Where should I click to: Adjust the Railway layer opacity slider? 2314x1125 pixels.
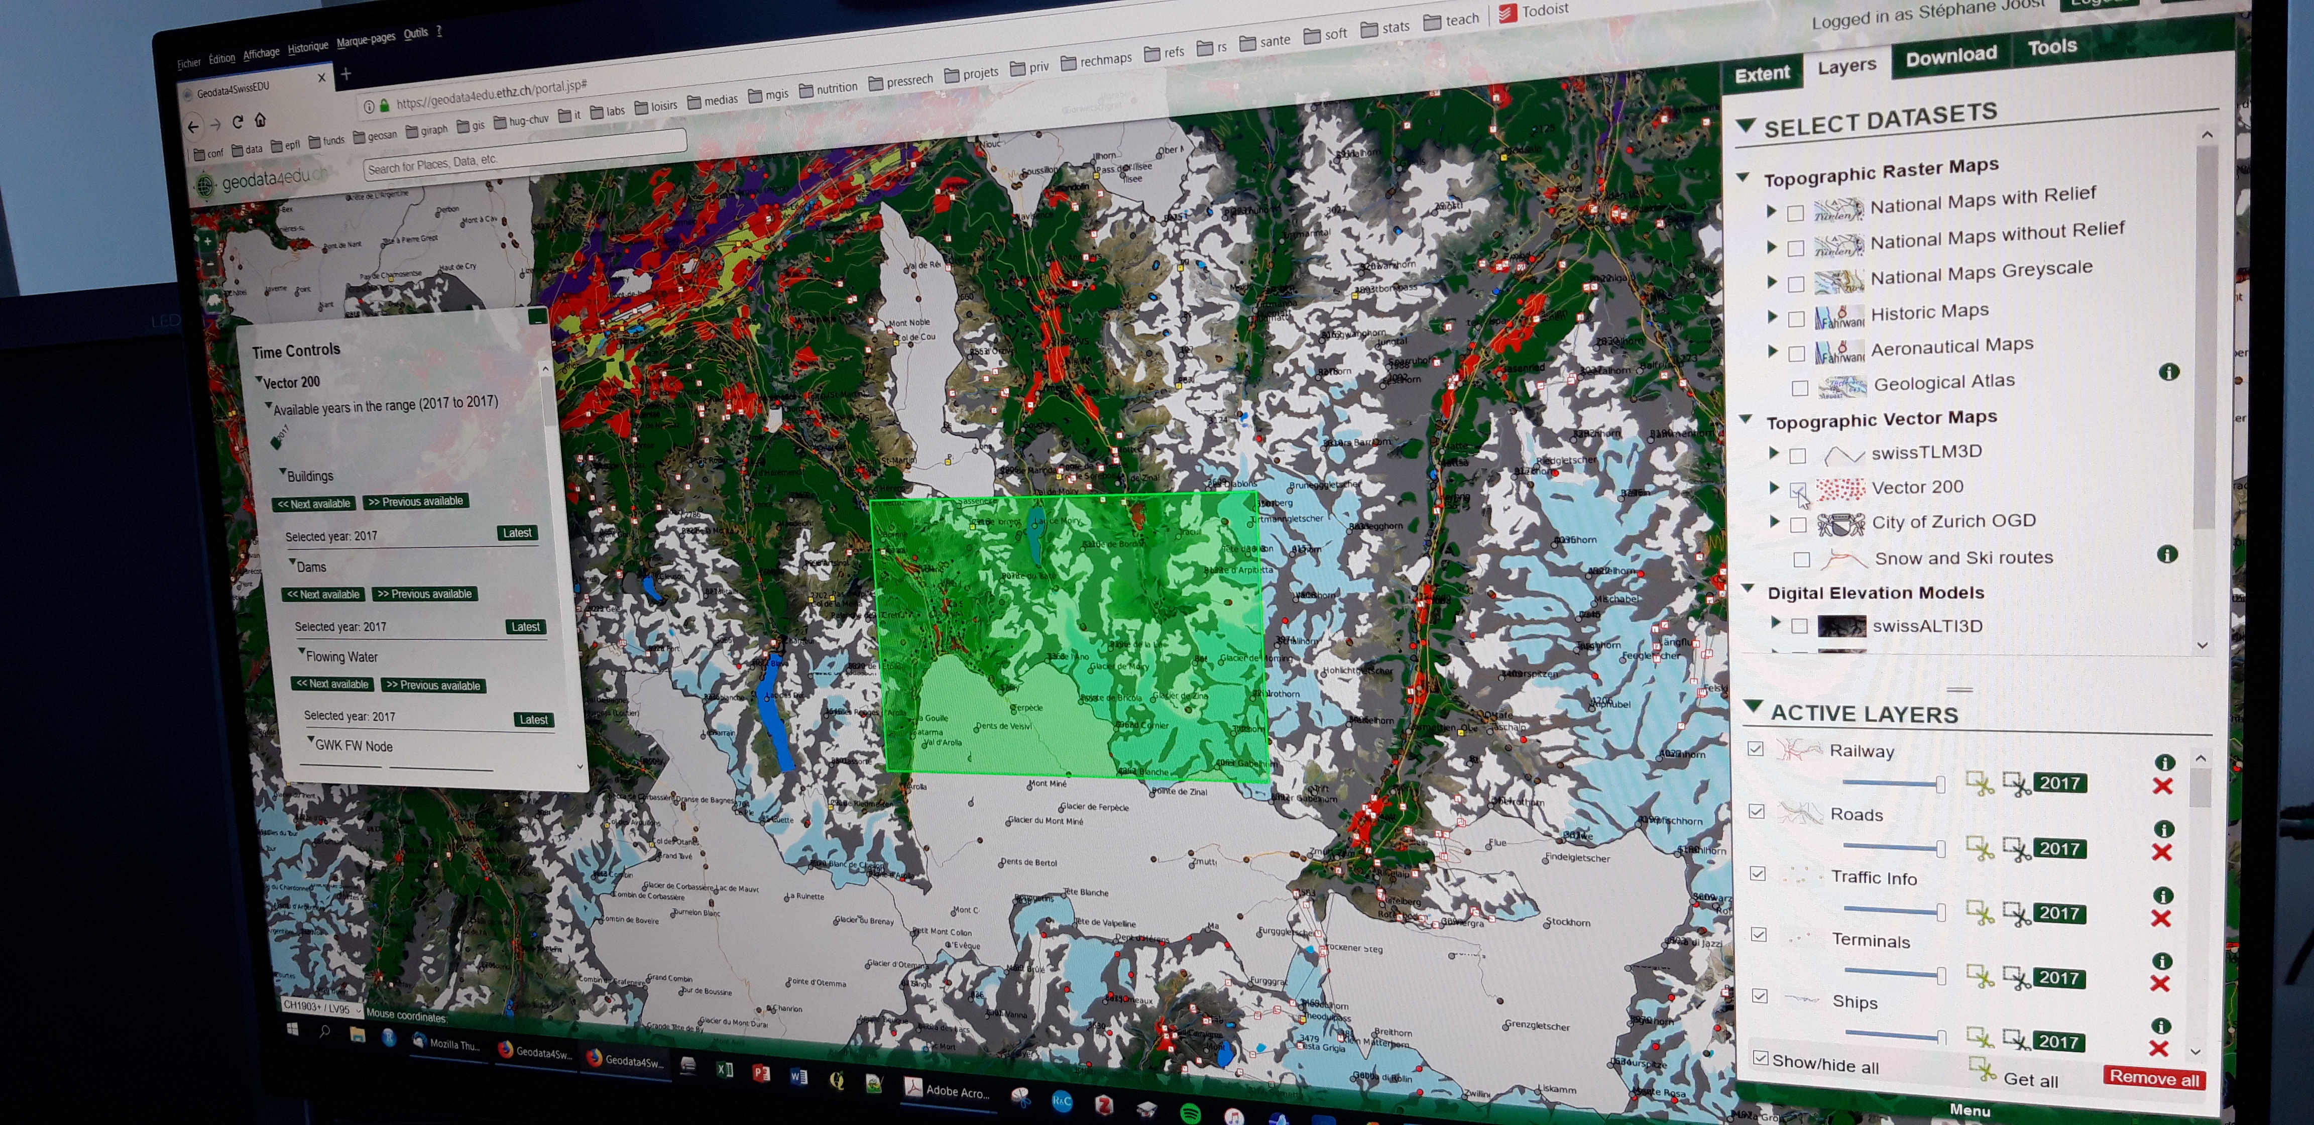[1940, 785]
